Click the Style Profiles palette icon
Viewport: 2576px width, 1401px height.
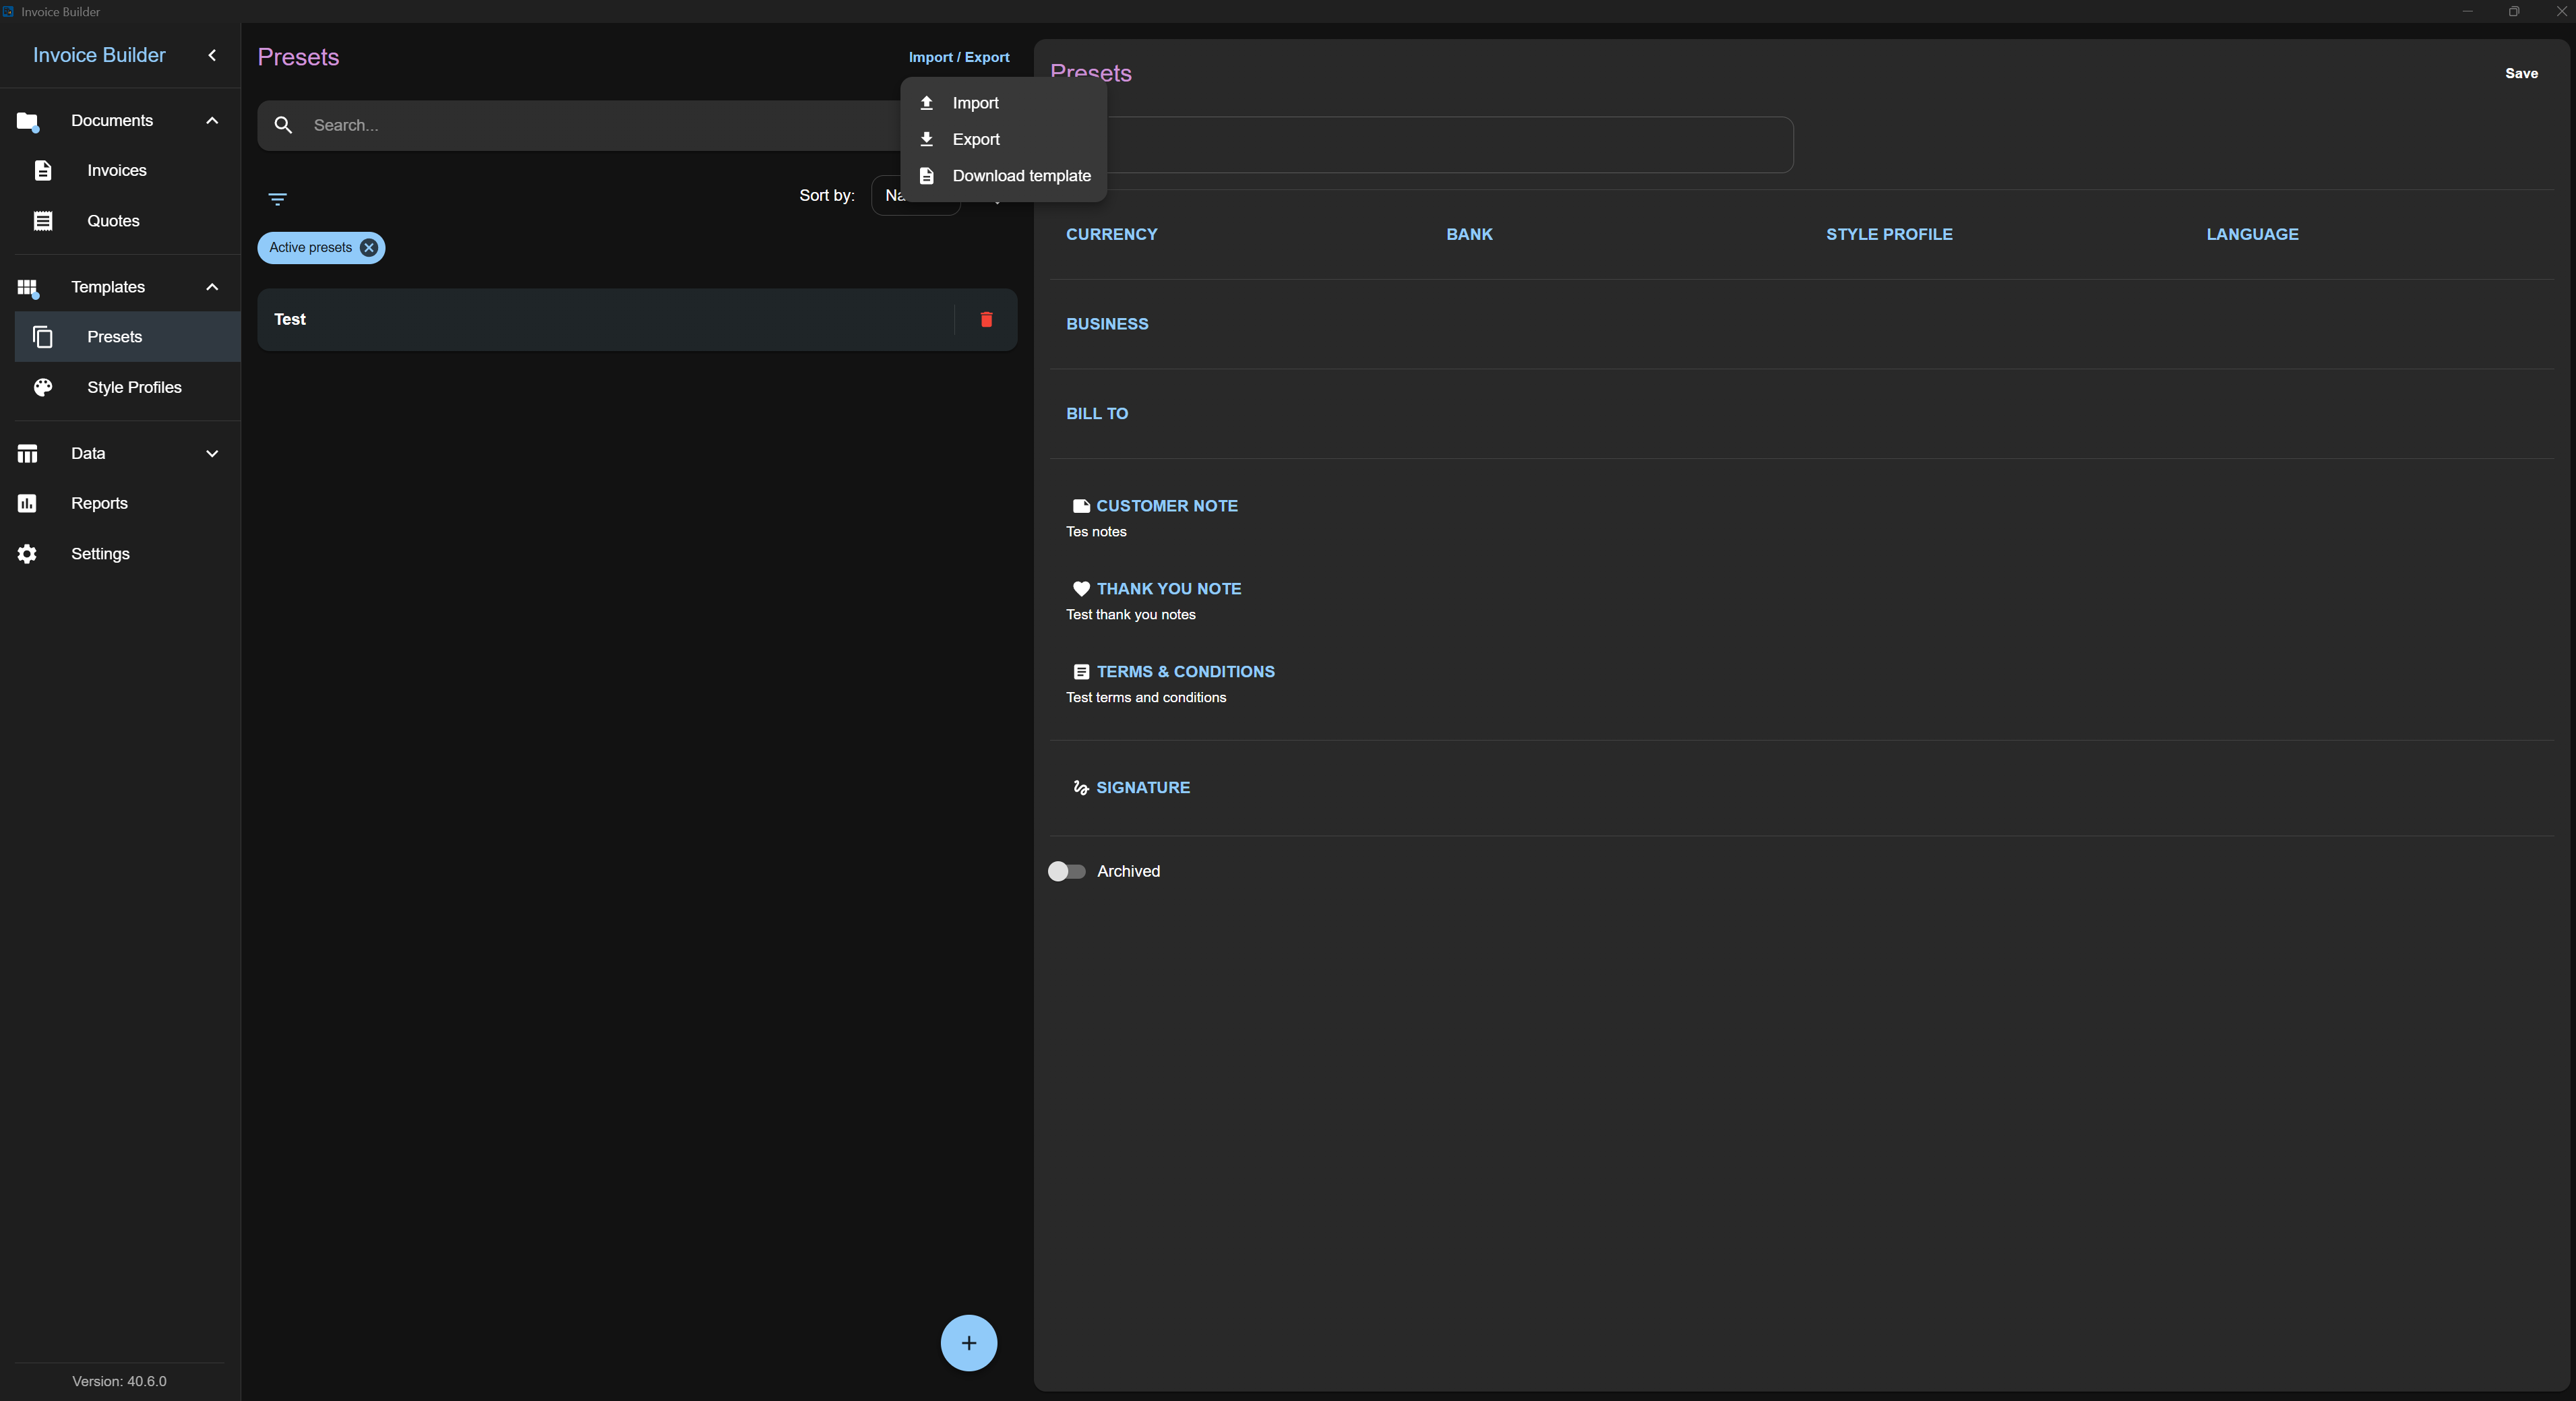(43, 388)
